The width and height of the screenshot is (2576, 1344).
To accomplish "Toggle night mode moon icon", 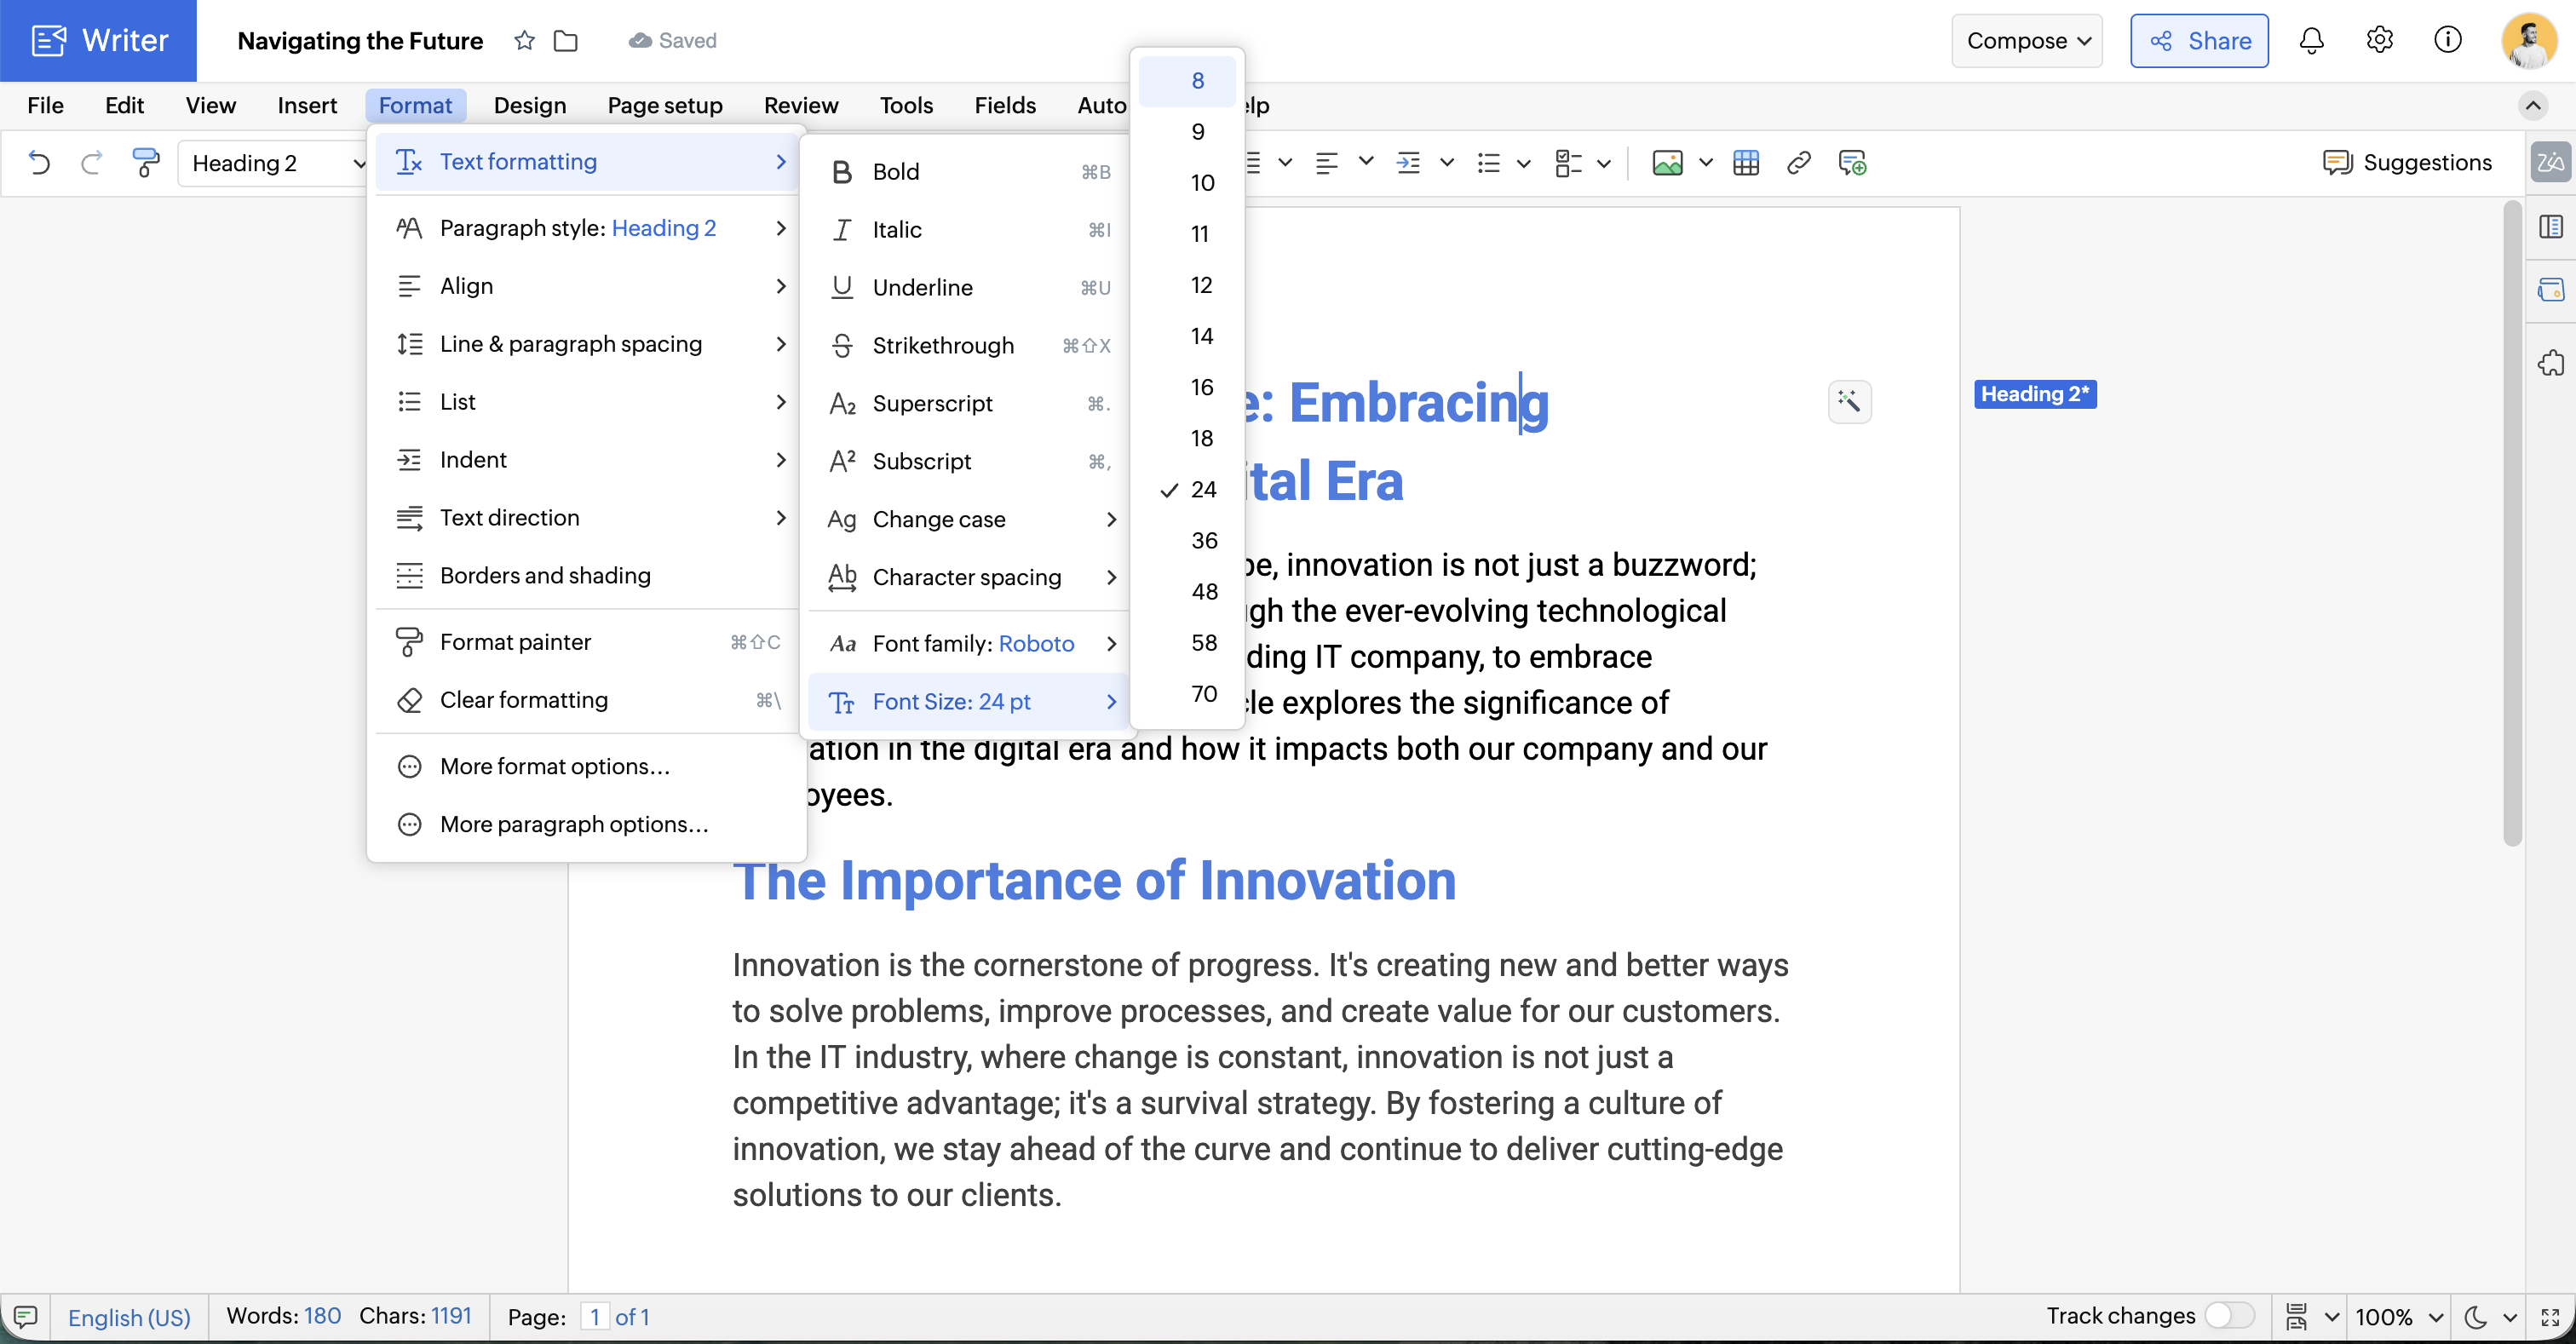I will (x=2475, y=1316).
